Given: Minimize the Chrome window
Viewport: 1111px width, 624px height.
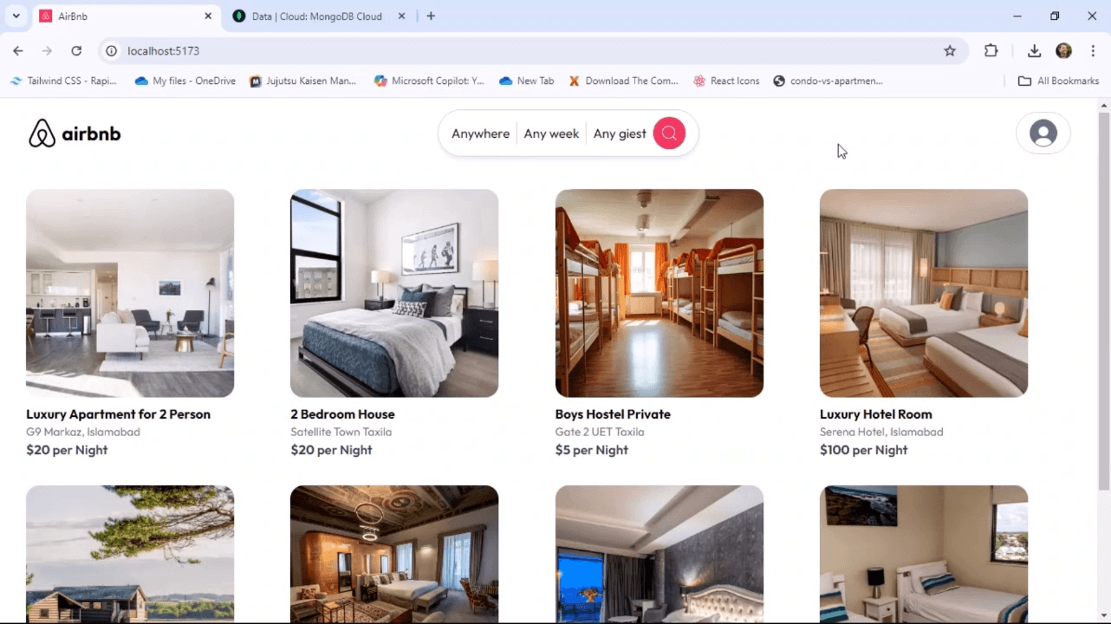Looking at the screenshot, I should pos(1017,16).
